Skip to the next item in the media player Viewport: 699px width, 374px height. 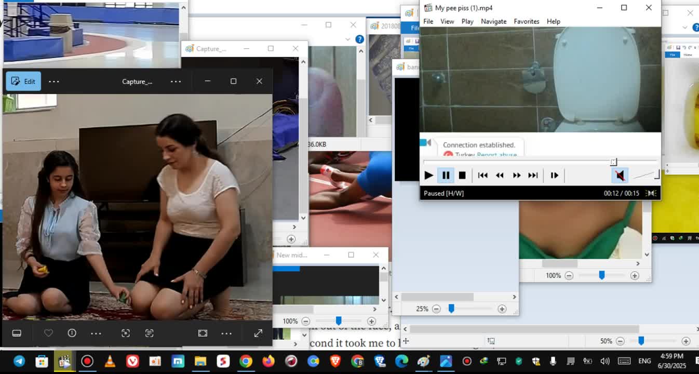(533, 176)
